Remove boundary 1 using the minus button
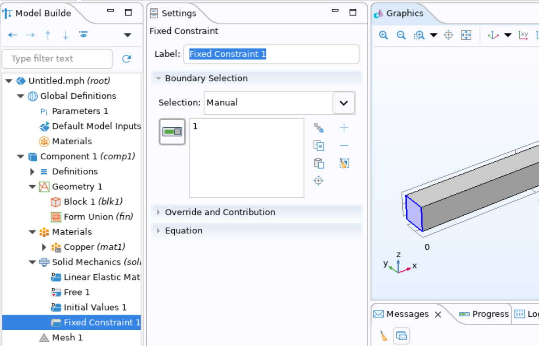The height and width of the screenshot is (346, 539). tap(344, 145)
